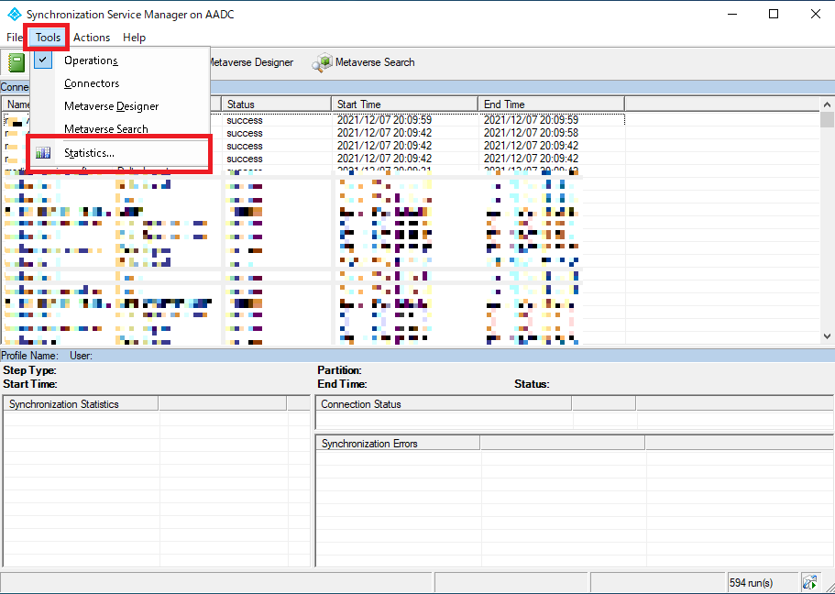Image resolution: width=835 pixels, height=594 pixels.
Task: Maximize the Synchronization Service Manager window
Action: tap(774, 15)
